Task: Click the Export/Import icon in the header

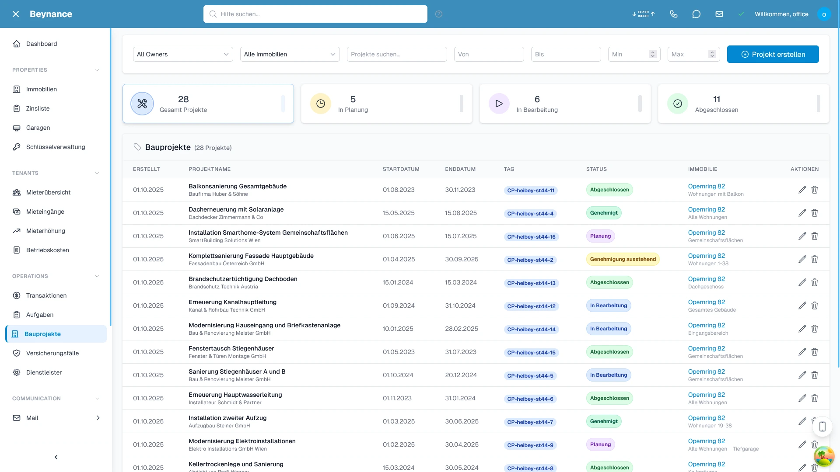Action: [643, 14]
